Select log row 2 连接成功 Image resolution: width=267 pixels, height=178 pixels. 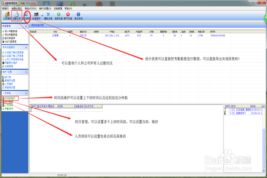pos(243,113)
